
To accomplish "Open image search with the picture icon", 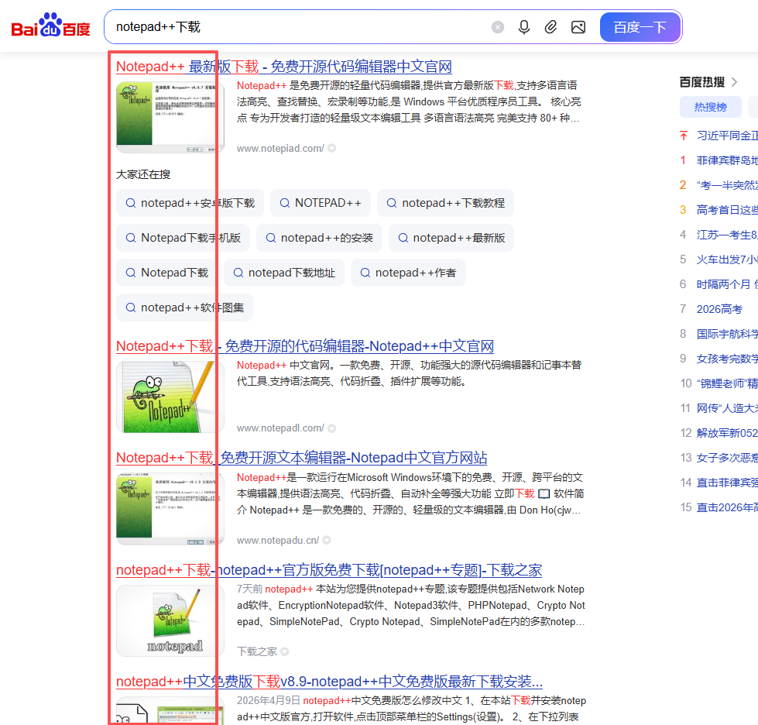I will coord(578,27).
